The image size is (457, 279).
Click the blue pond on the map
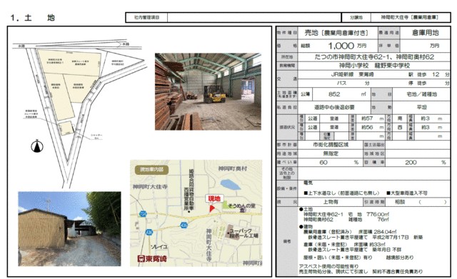[231, 184]
